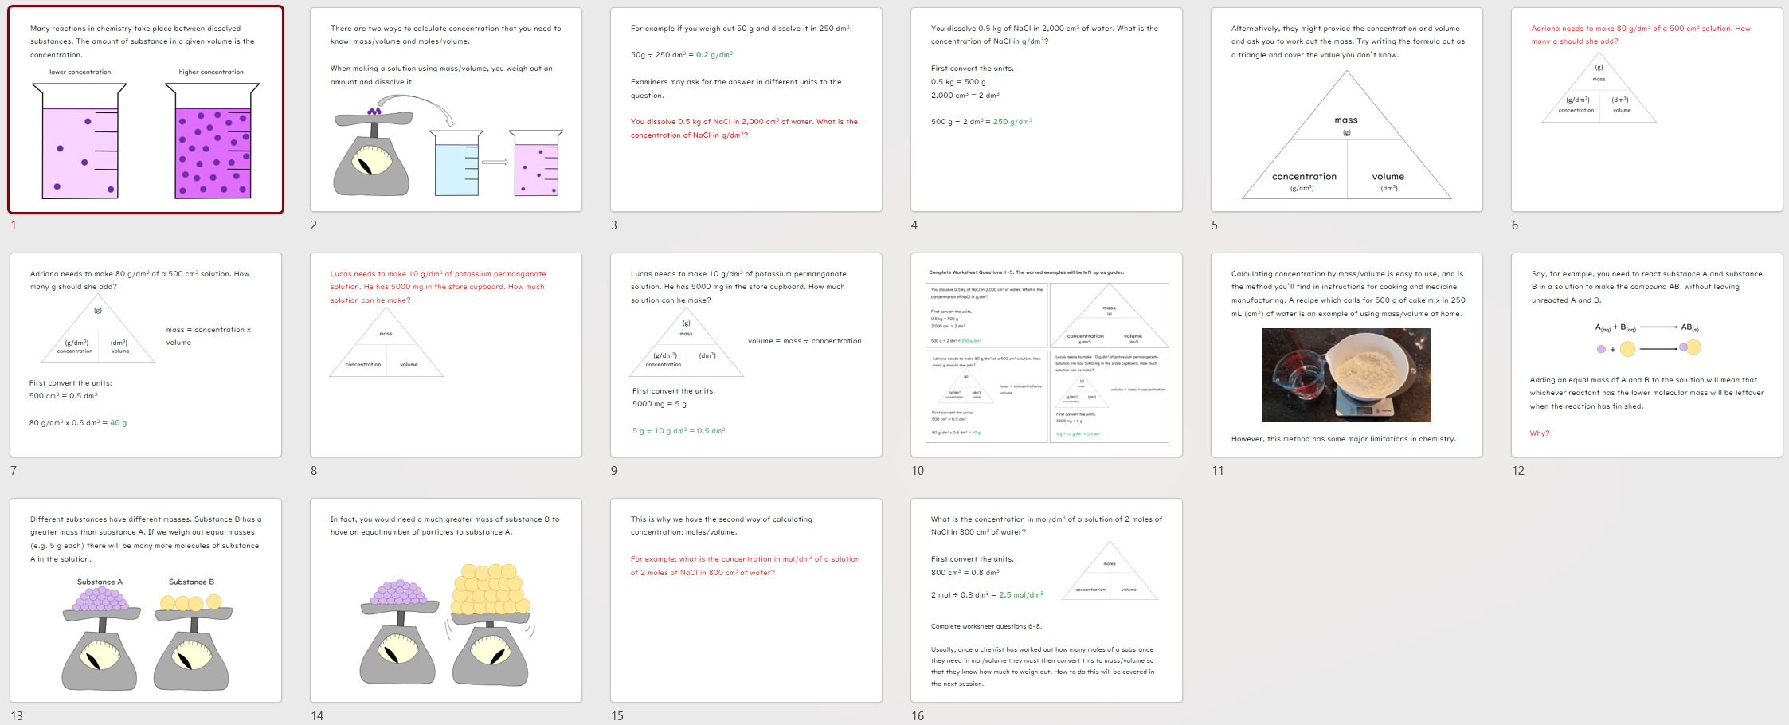Select slide 15 introducing moles/volume calculation
This screenshot has width=1789, height=725.
click(746, 600)
